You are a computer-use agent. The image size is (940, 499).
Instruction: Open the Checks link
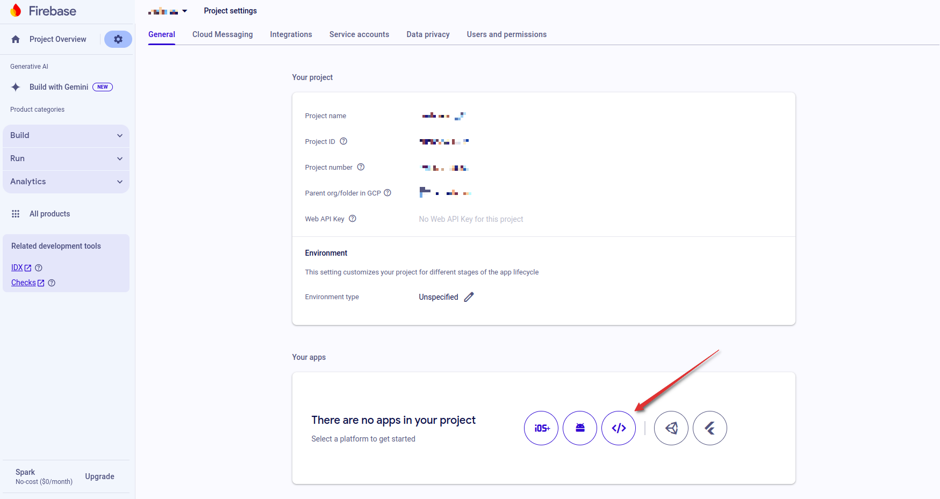tap(27, 283)
